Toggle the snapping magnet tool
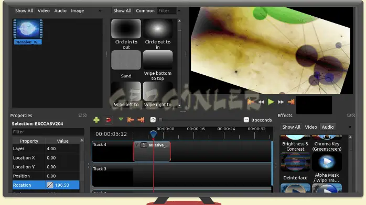 tap(109, 120)
